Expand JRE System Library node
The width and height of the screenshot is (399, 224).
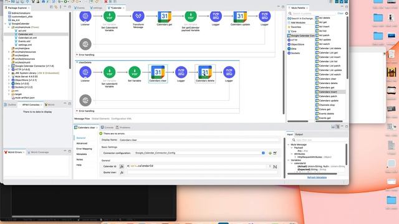9,73
